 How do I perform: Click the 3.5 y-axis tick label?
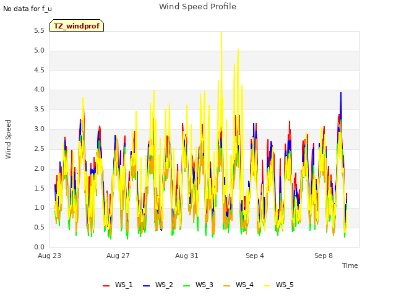pos(39,110)
